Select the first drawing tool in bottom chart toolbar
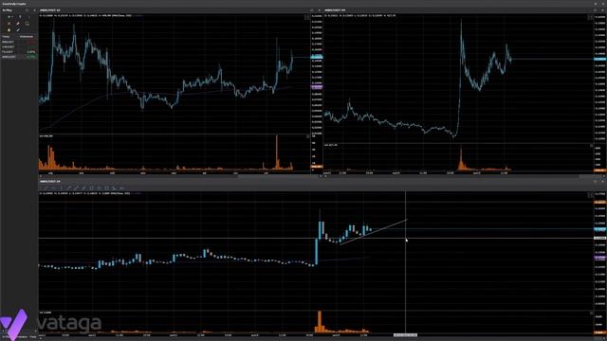The height and width of the screenshot is (341, 607). 46,188
